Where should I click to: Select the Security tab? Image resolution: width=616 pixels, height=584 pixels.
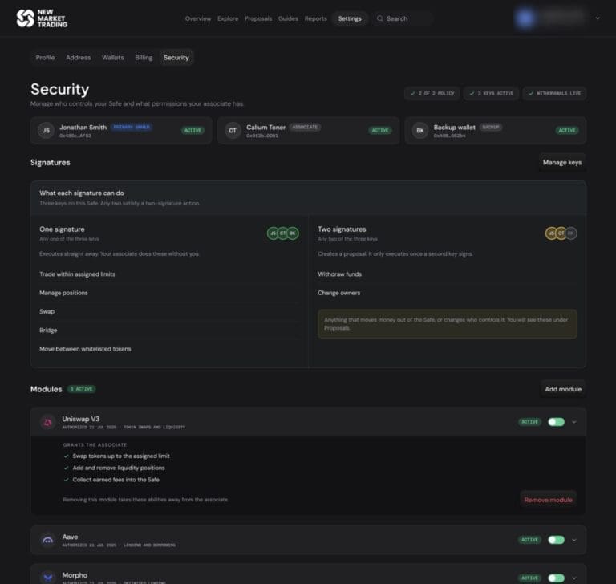pos(176,58)
